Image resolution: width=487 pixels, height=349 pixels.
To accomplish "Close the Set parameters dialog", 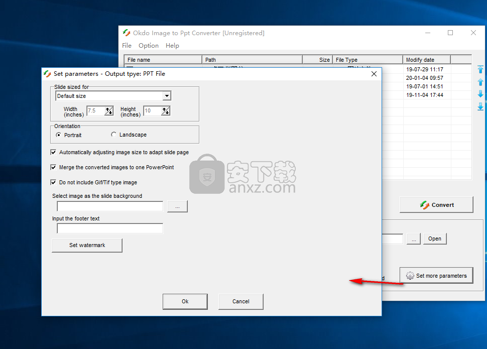I will point(374,74).
